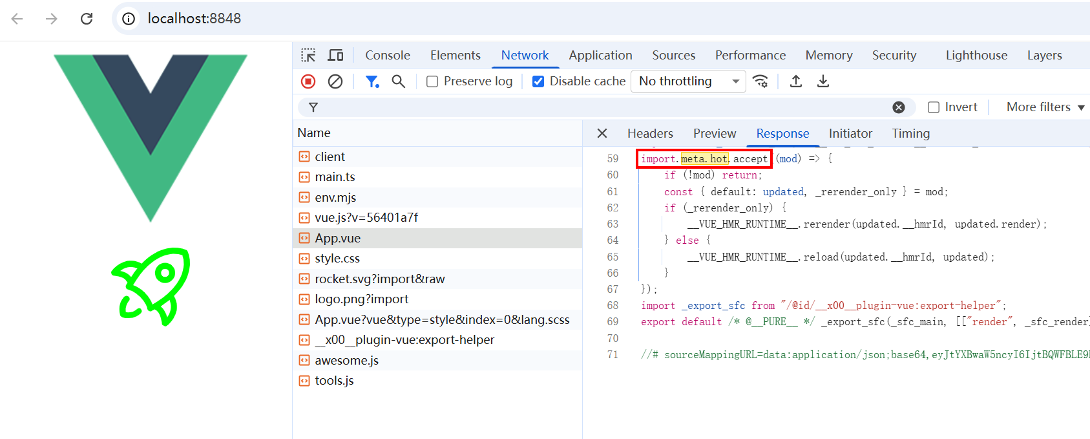
Task: Show the Timing tab
Action: pyautogui.click(x=910, y=133)
